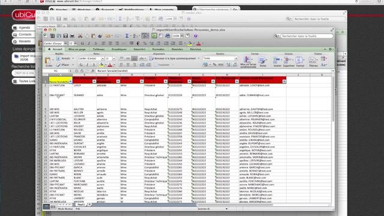
Task: Click the red font color A in ribbon
Action: pyautogui.click(x=110, y=65)
